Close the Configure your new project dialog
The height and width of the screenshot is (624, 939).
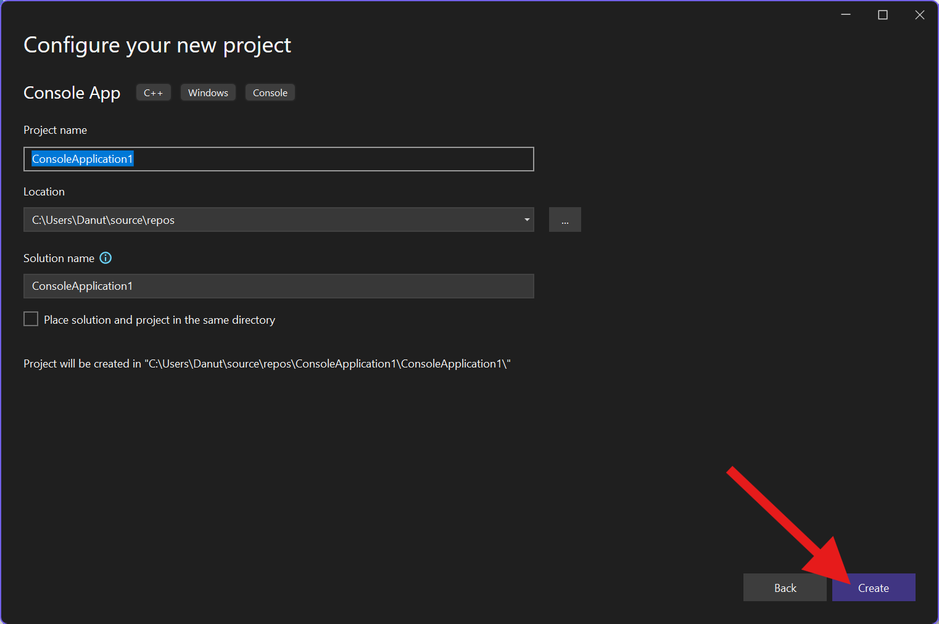click(920, 15)
